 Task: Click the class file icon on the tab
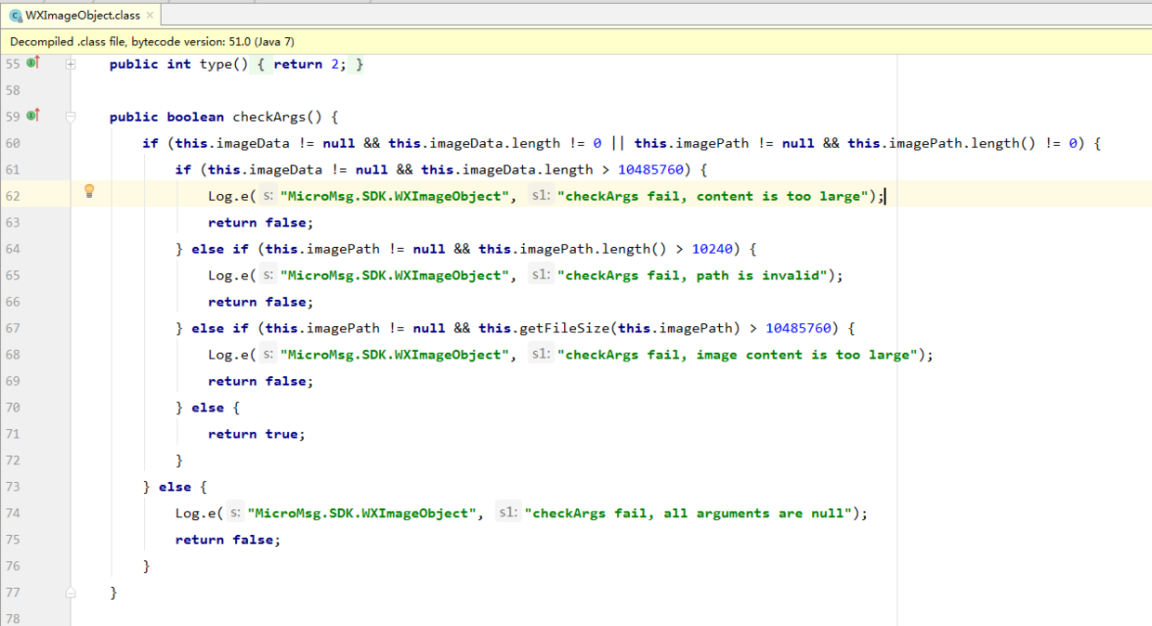pyautogui.click(x=16, y=16)
